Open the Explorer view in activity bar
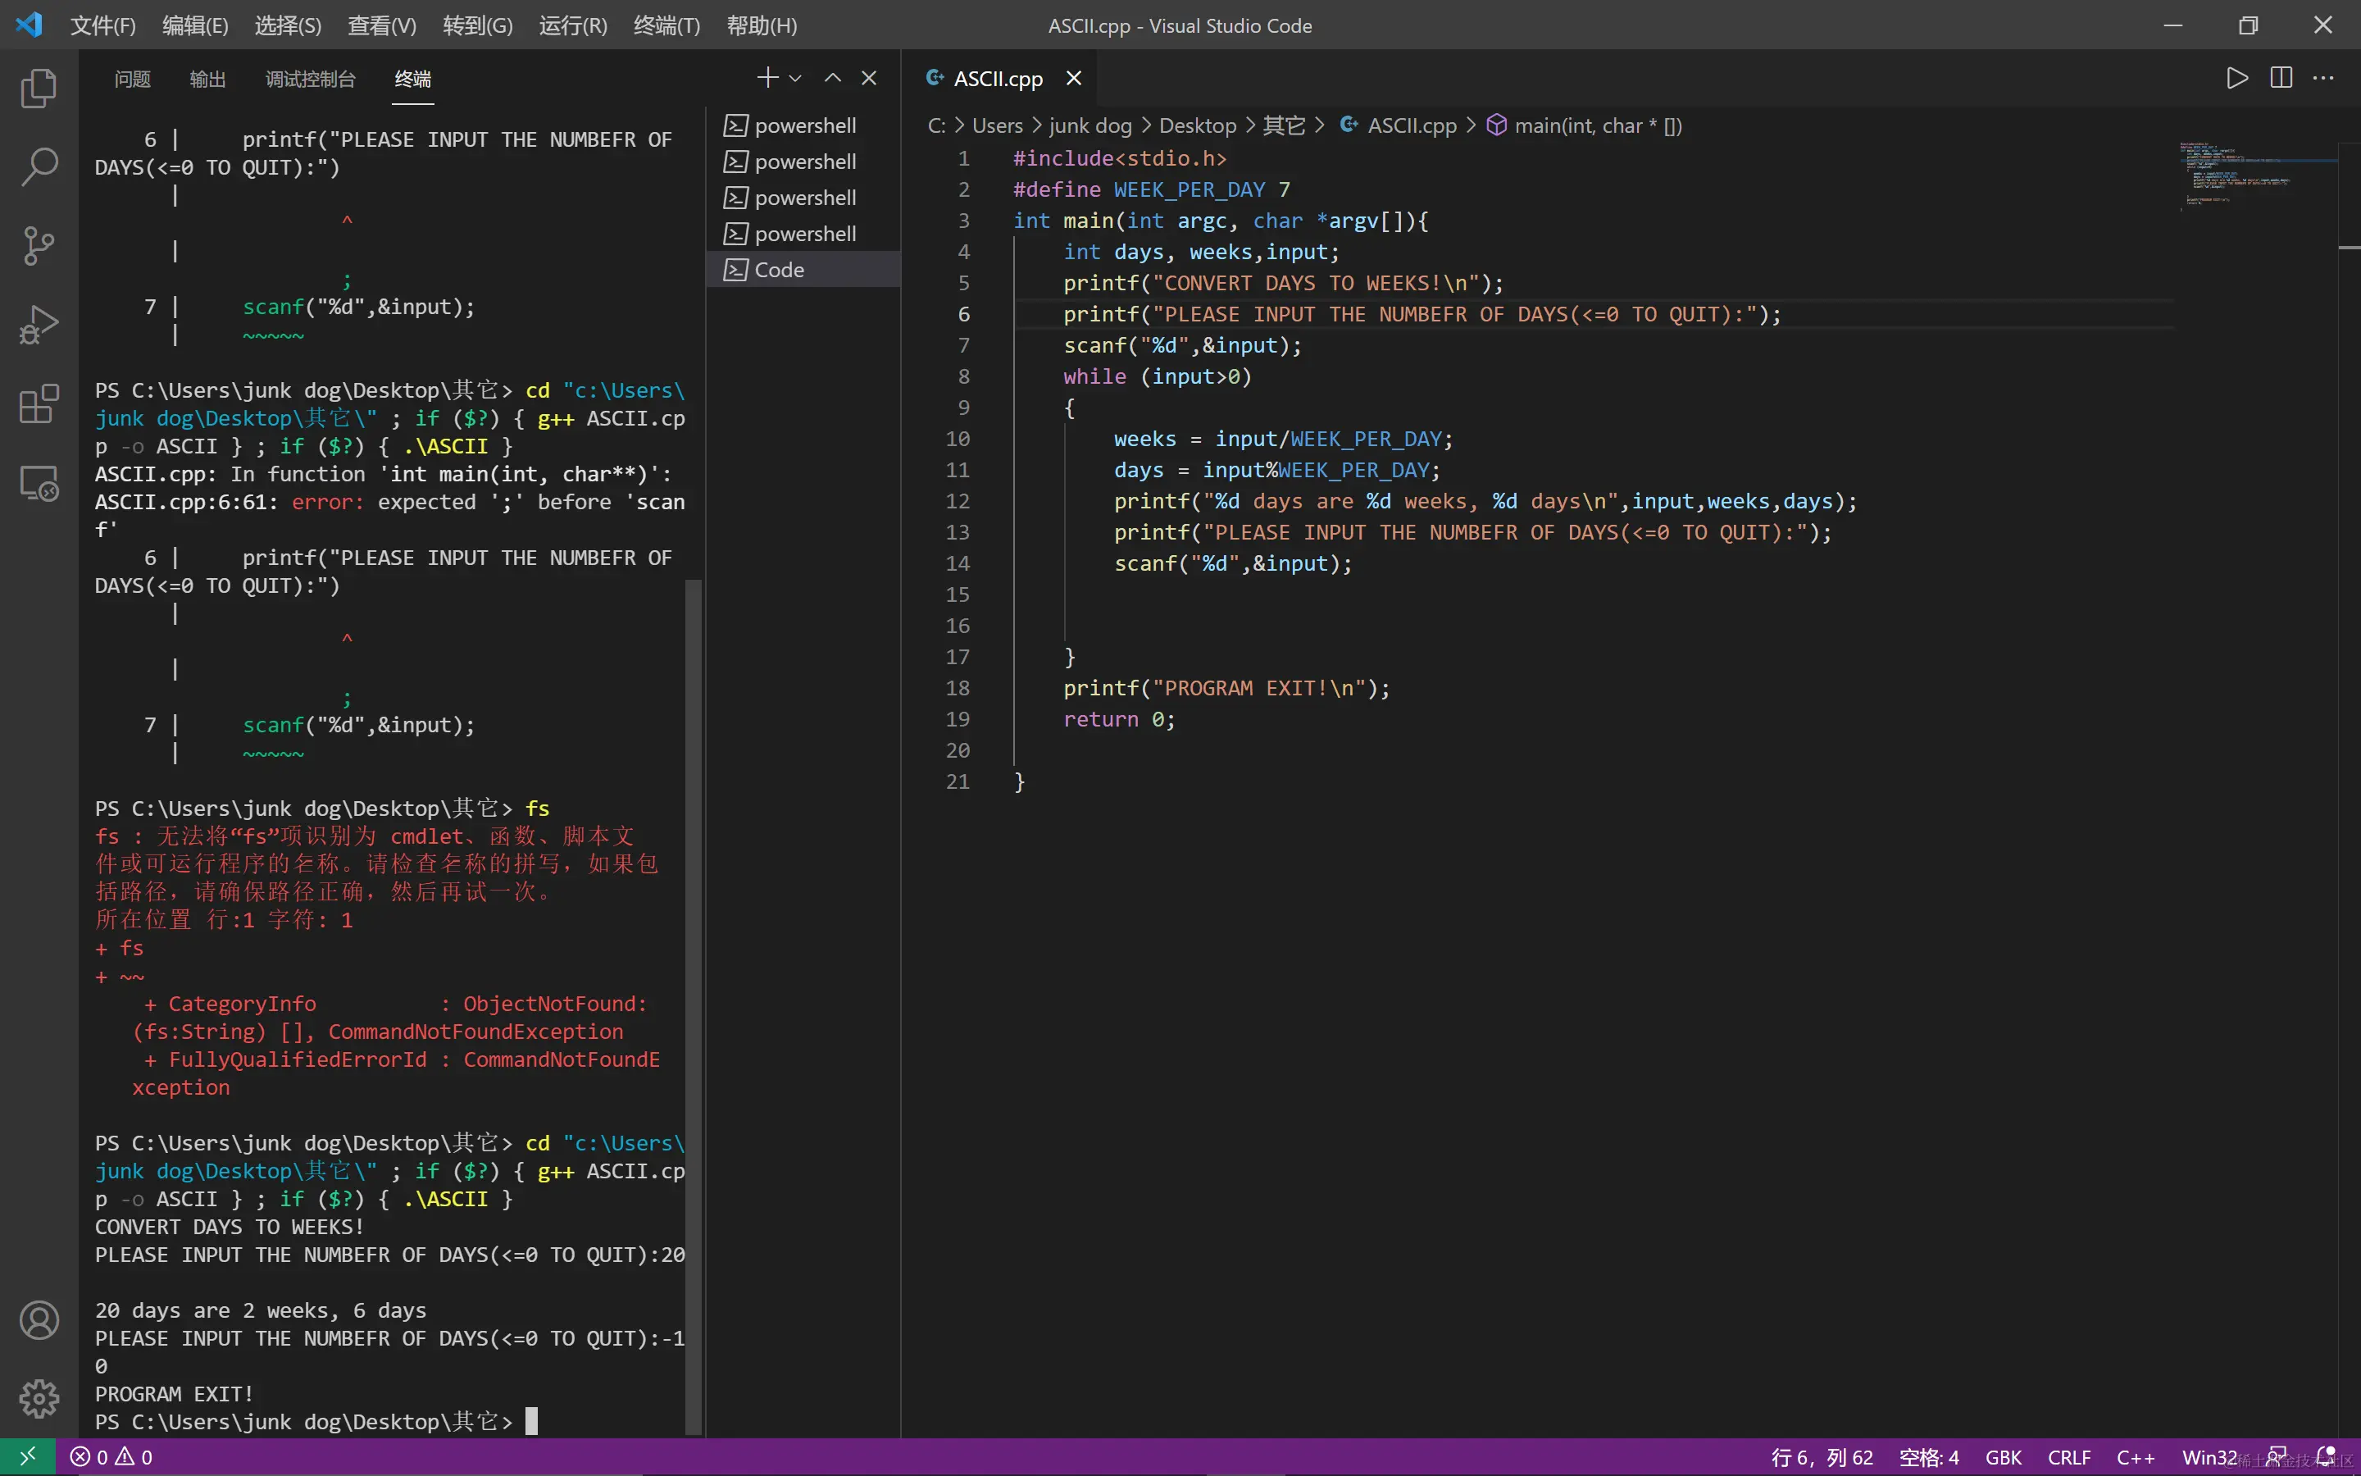The image size is (2361, 1476). 39,88
